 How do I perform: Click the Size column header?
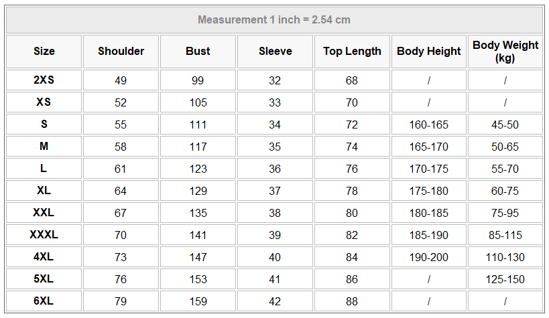pos(44,52)
